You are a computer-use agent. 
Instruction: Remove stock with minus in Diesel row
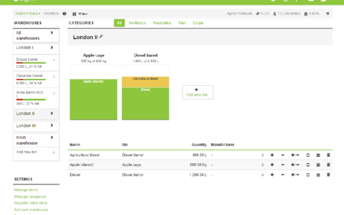click(x=283, y=175)
